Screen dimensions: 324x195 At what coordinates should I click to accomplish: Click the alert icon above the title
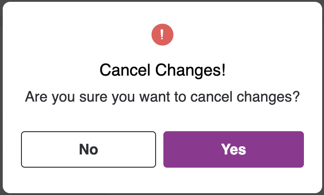point(162,35)
